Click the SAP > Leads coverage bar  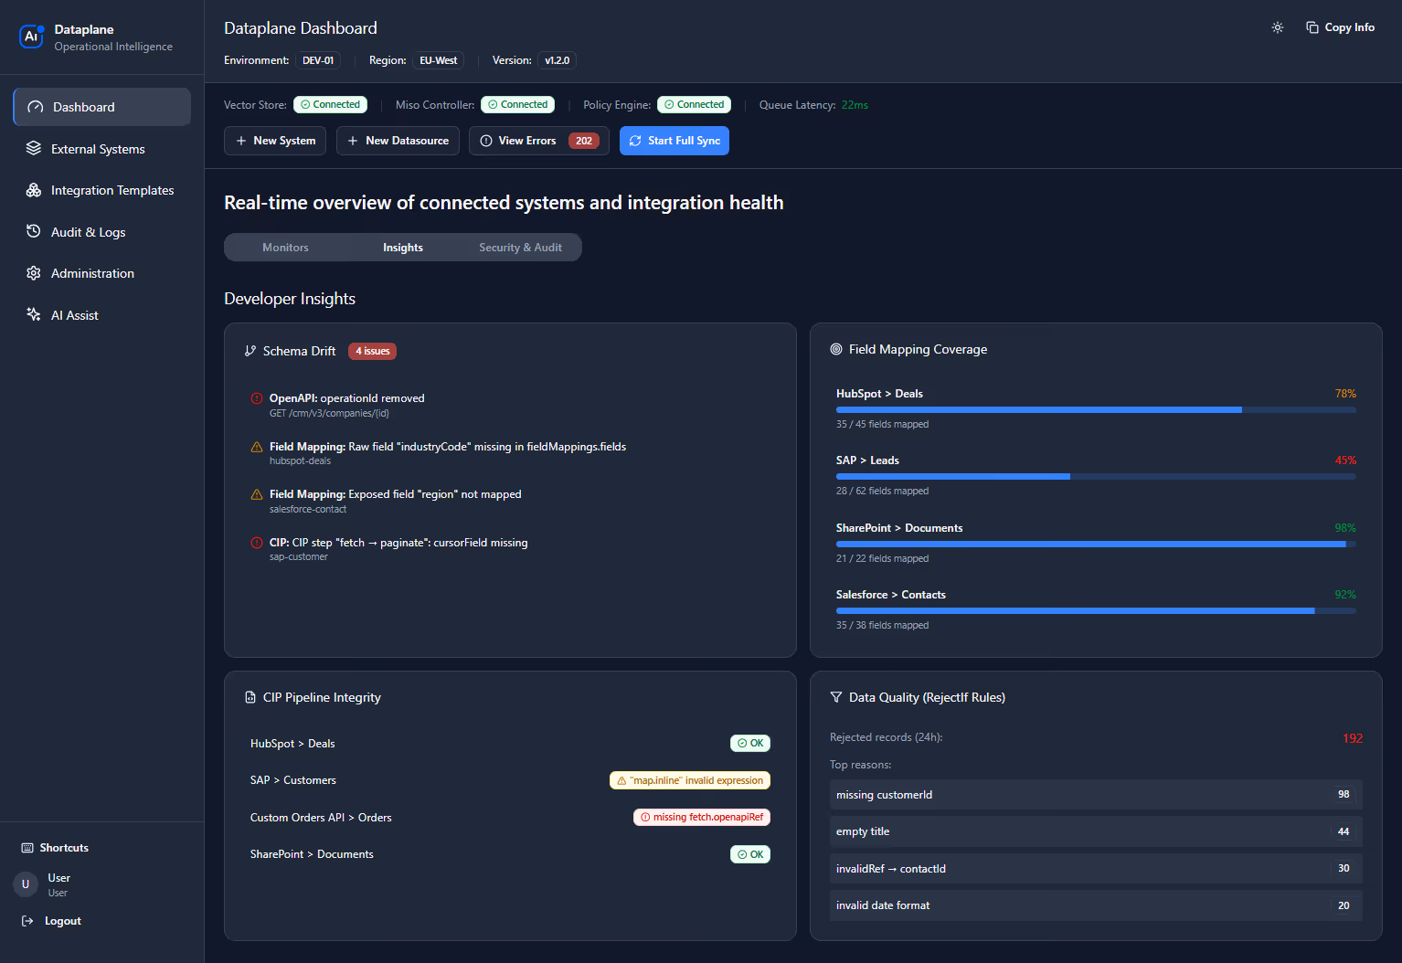coord(1096,477)
